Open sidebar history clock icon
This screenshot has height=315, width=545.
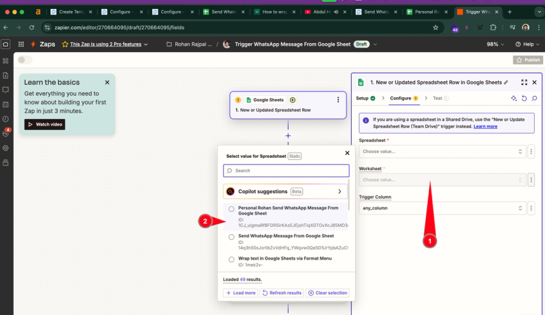(6, 119)
